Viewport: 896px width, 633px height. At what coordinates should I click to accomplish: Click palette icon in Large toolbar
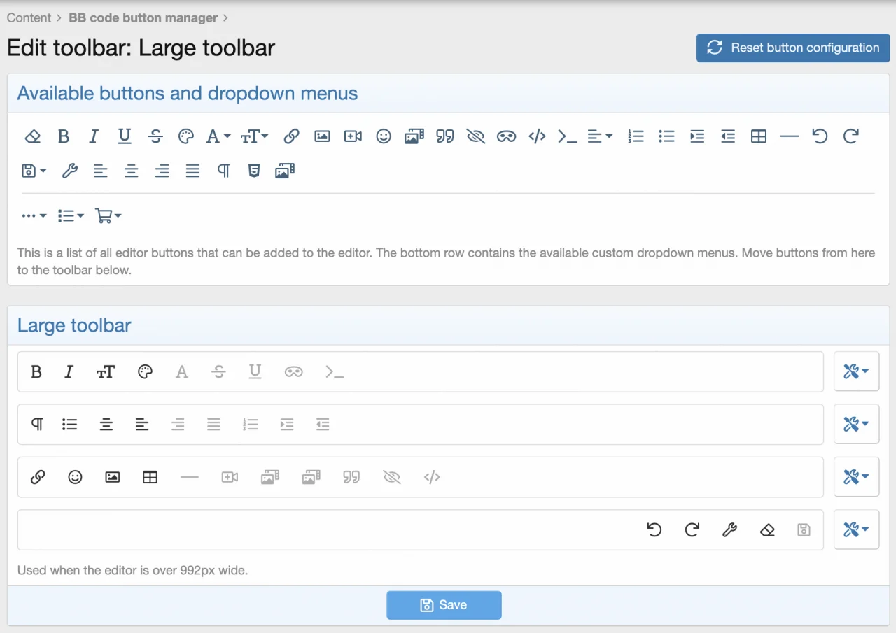pyautogui.click(x=145, y=372)
